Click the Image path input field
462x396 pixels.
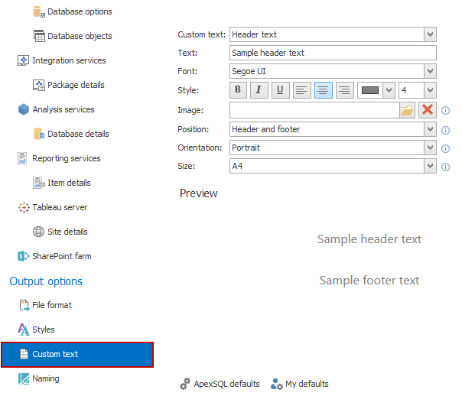click(x=314, y=110)
